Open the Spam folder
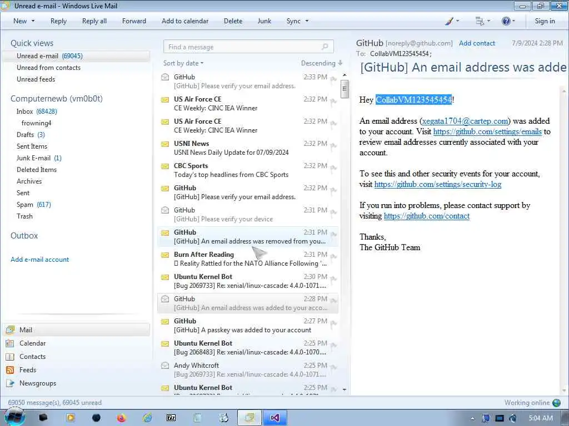The width and height of the screenshot is (569, 426). [x=33, y=205]
